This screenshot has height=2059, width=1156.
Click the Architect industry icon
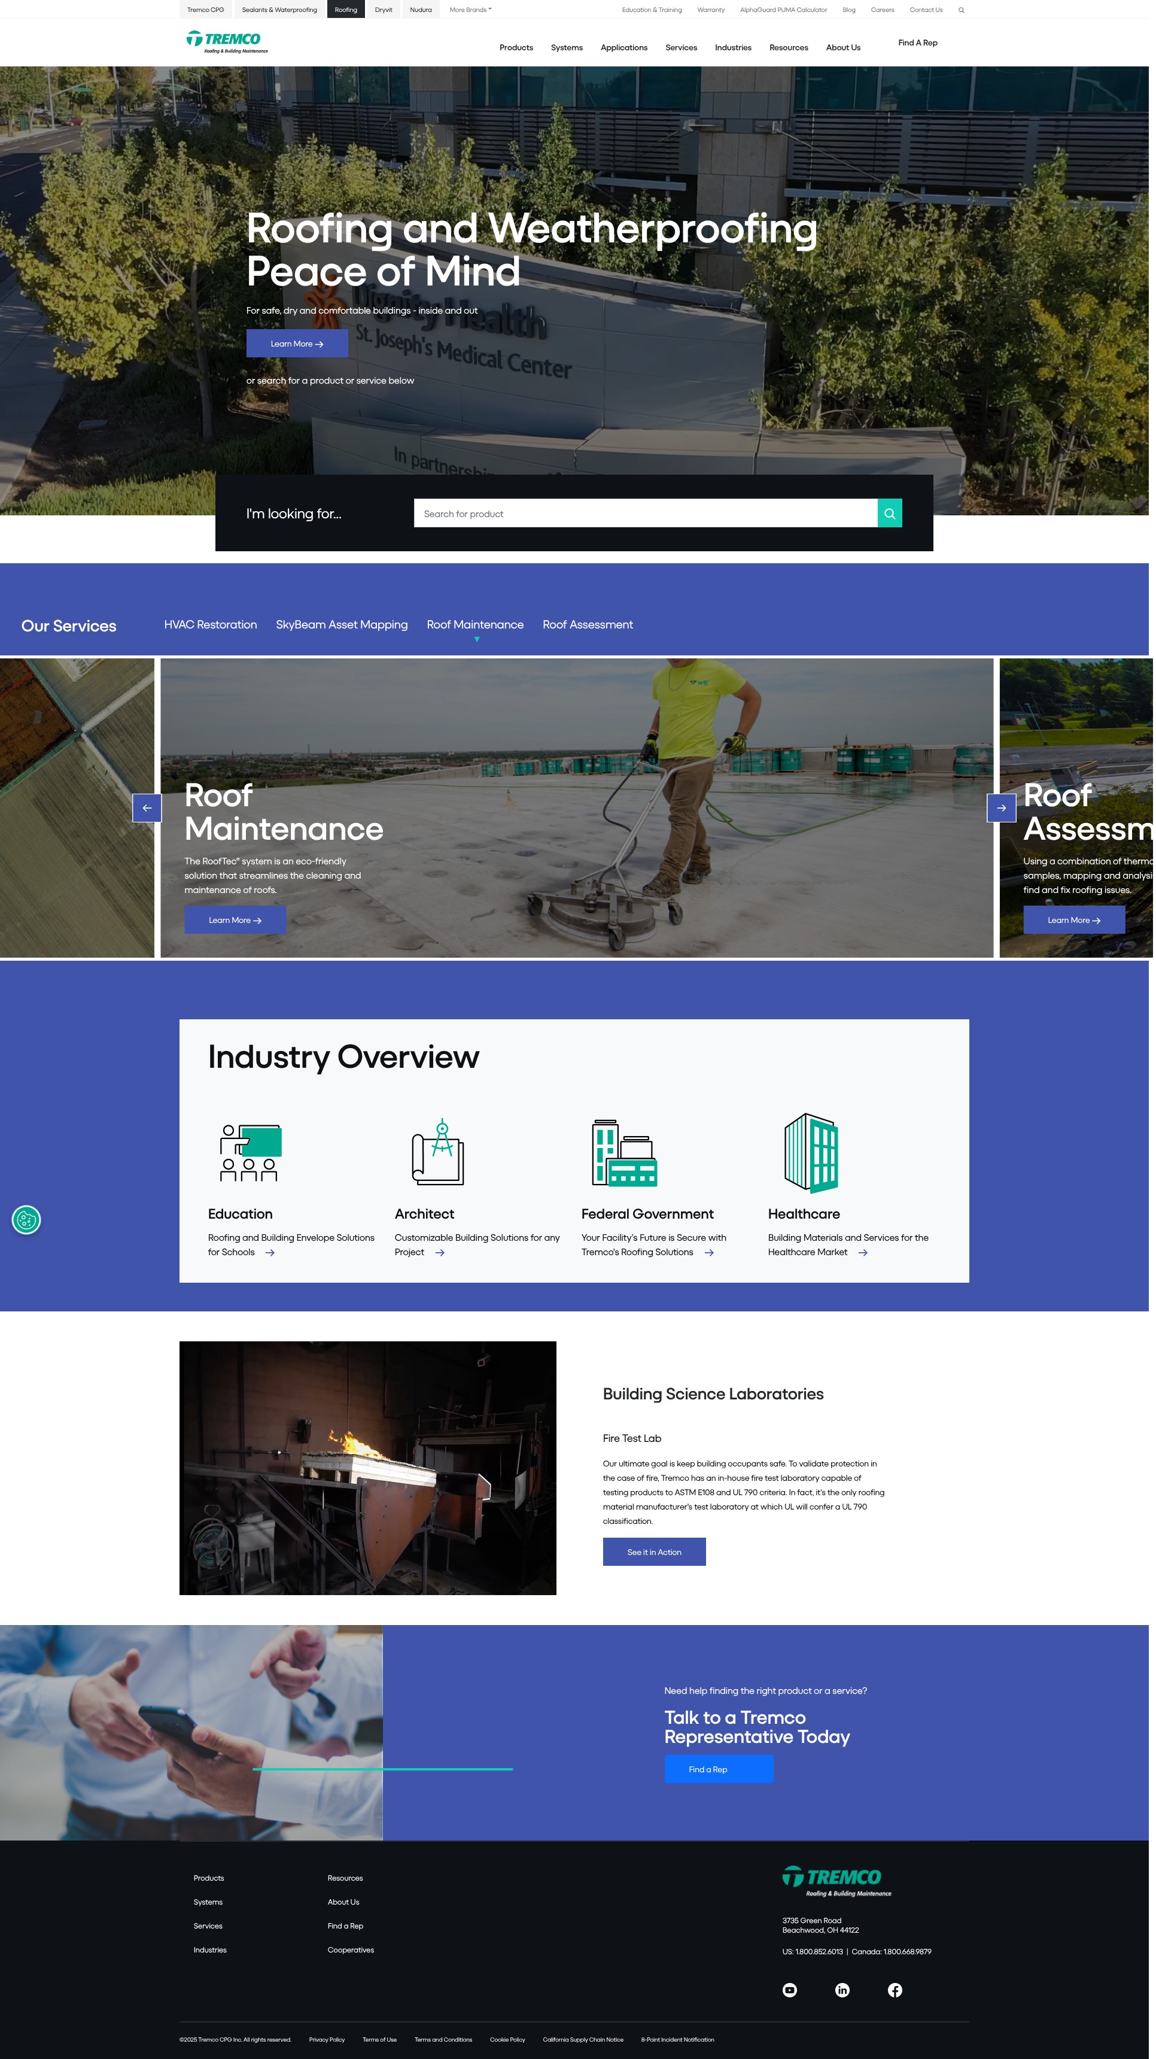tap(438, 1152)
